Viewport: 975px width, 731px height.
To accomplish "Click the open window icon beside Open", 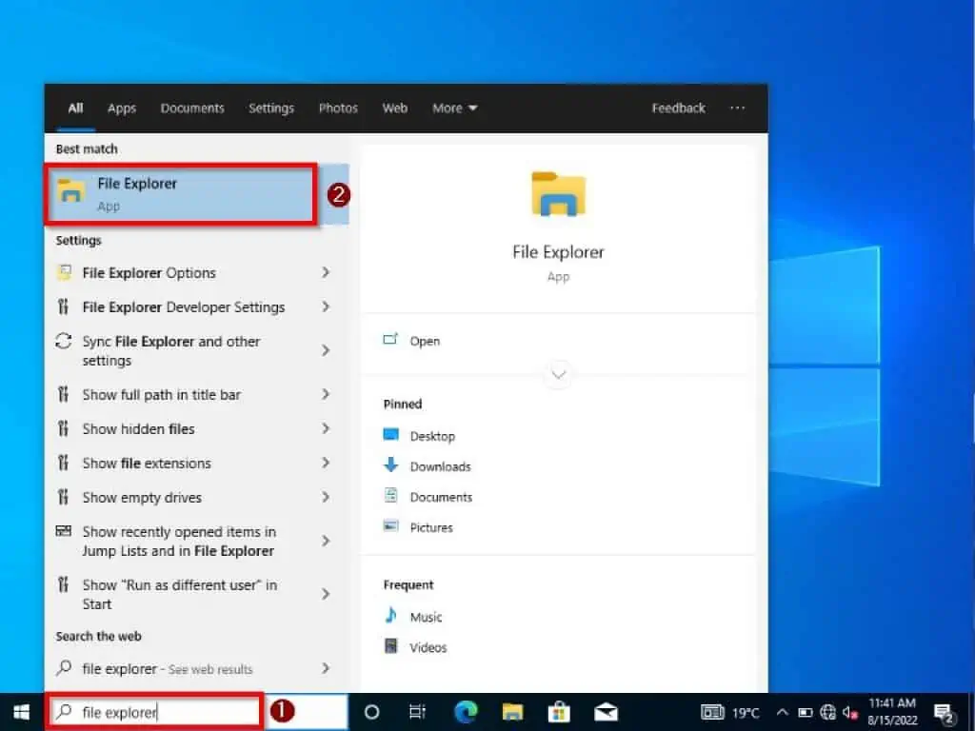I will pos(390,340).
